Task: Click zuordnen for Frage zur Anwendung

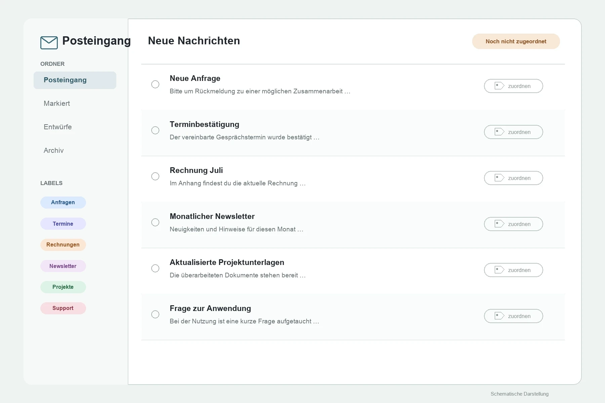Action: point(514,316)
